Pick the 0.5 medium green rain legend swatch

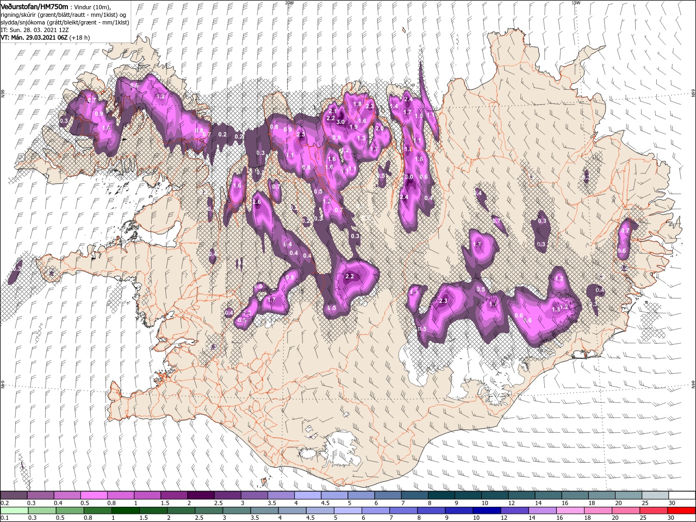(70, 511)
